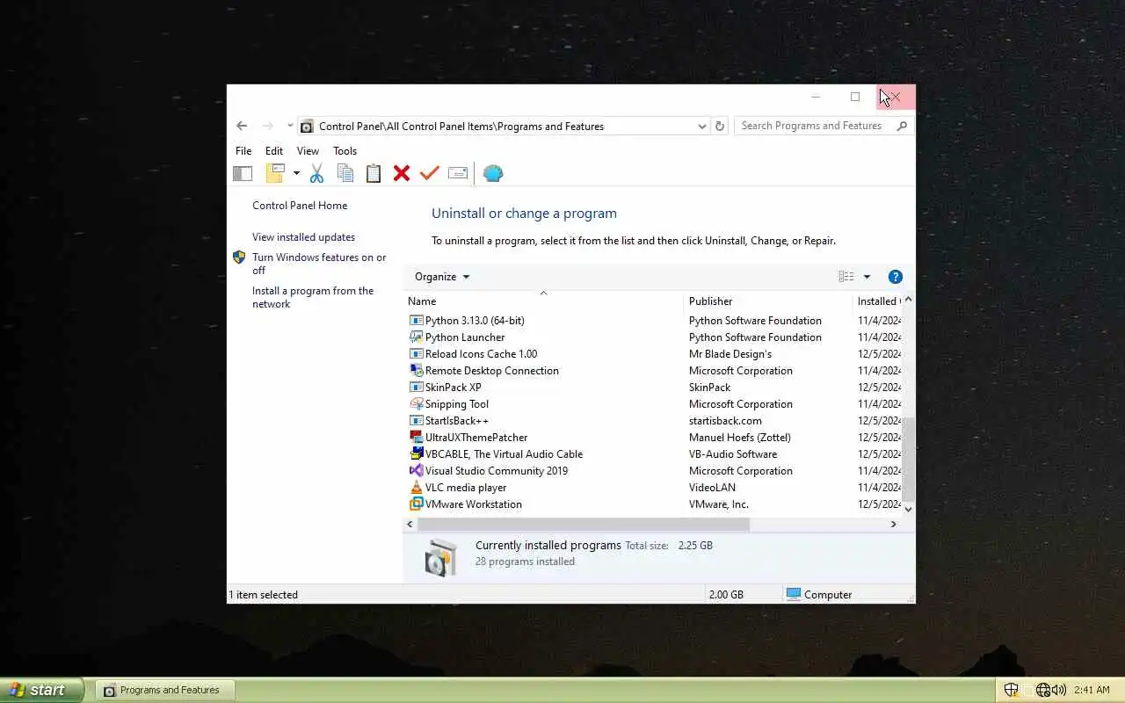1125x703 pixels.
Task: Open the view options dropdown arrow
Action: pyautogui.click(x=867, y=277)
